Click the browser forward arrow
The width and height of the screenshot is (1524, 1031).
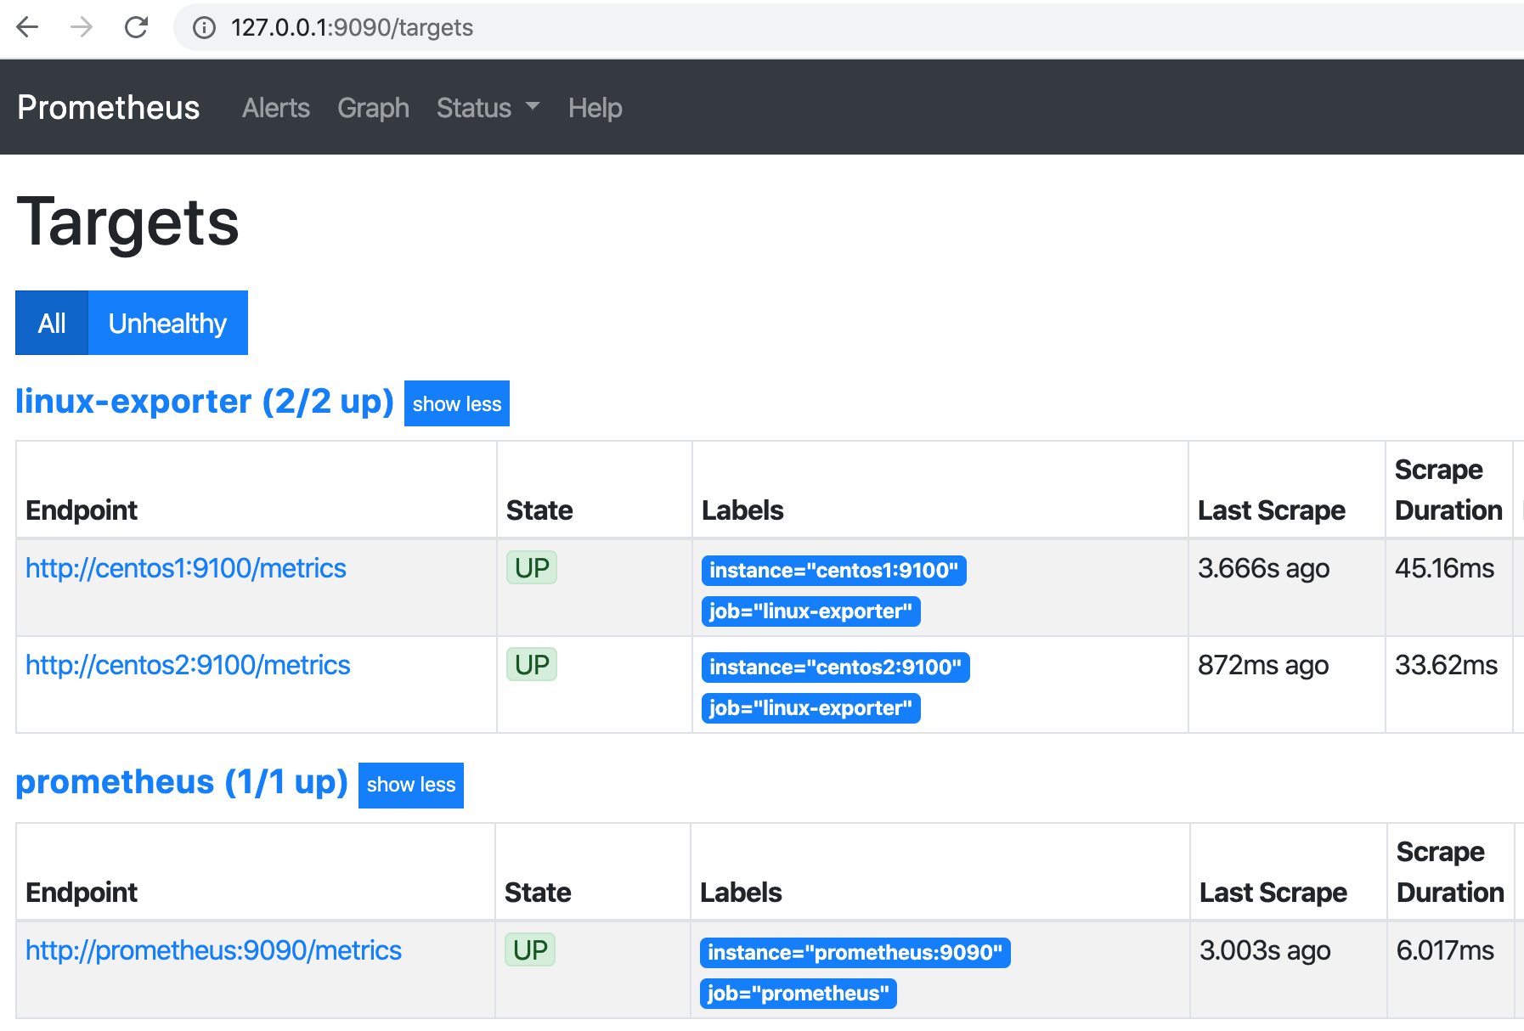82,27
